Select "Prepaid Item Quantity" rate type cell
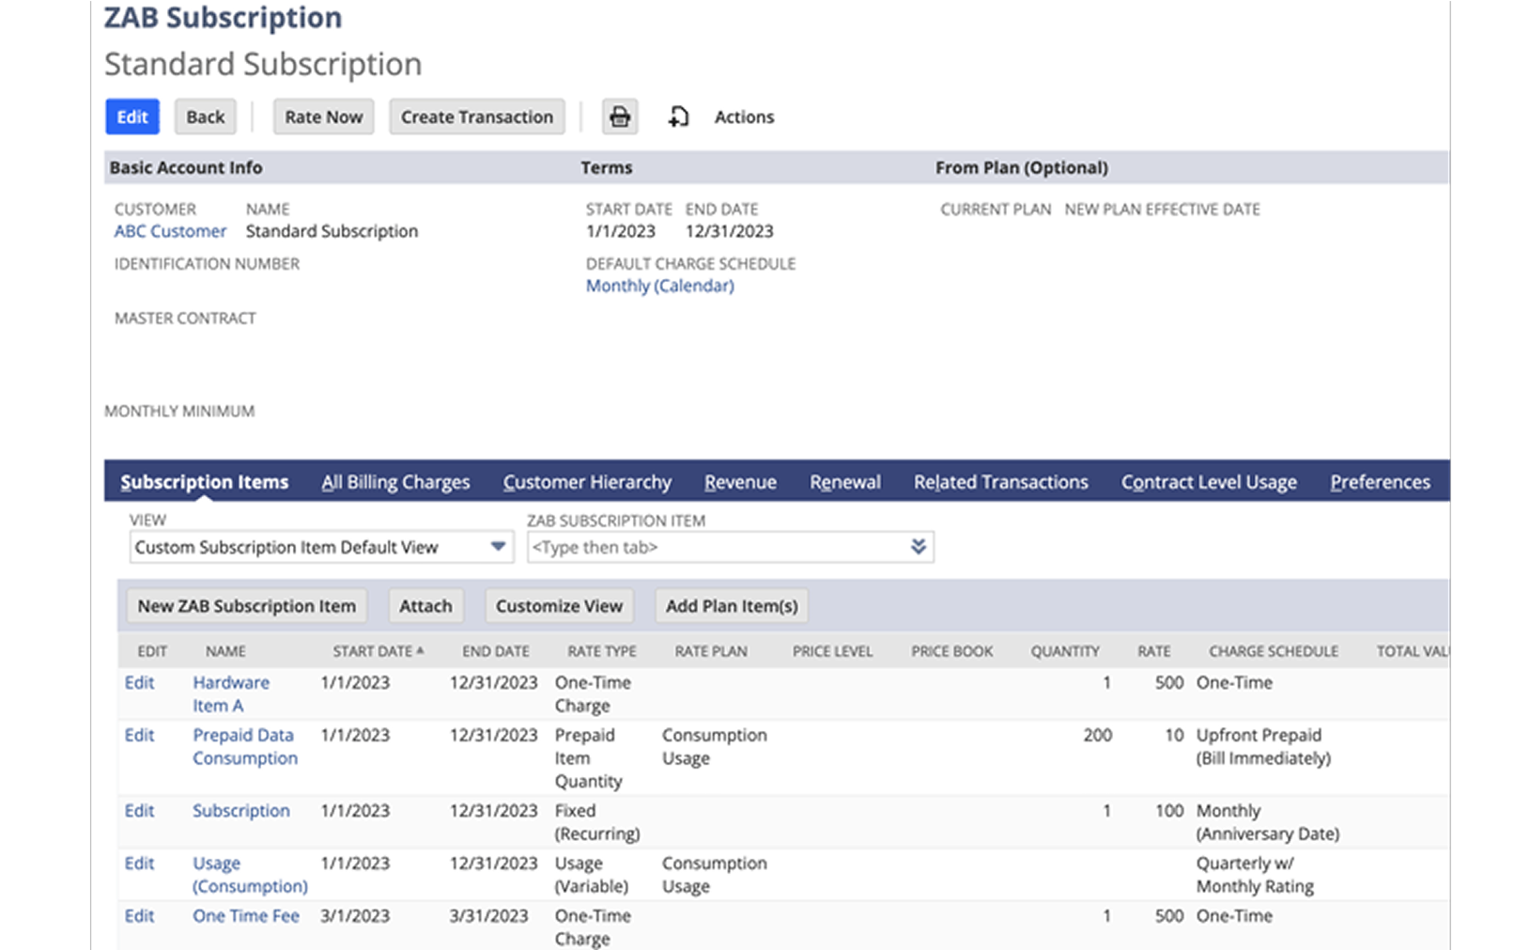 pos(589,758)
